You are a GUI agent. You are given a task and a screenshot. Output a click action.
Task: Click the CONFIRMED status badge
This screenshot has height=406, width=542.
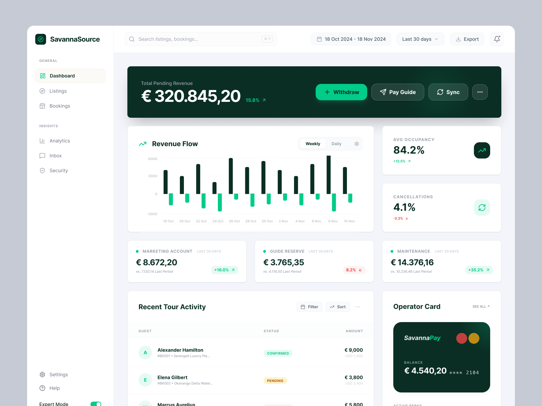(278, 353)
